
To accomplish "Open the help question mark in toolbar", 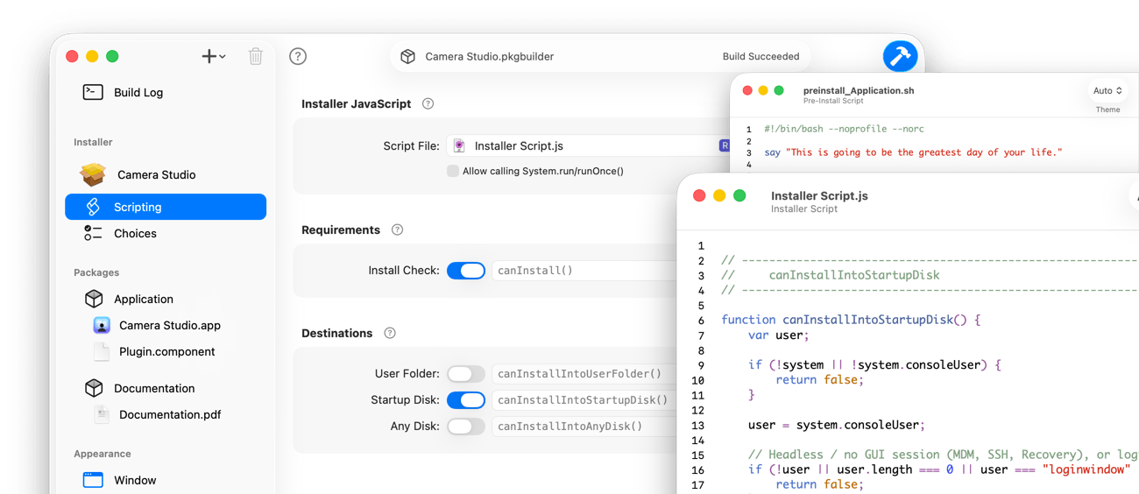I will (x=298, y=56).
